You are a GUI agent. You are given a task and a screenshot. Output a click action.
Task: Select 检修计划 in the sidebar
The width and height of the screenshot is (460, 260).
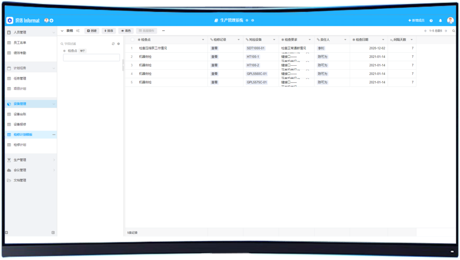point(20,145)
